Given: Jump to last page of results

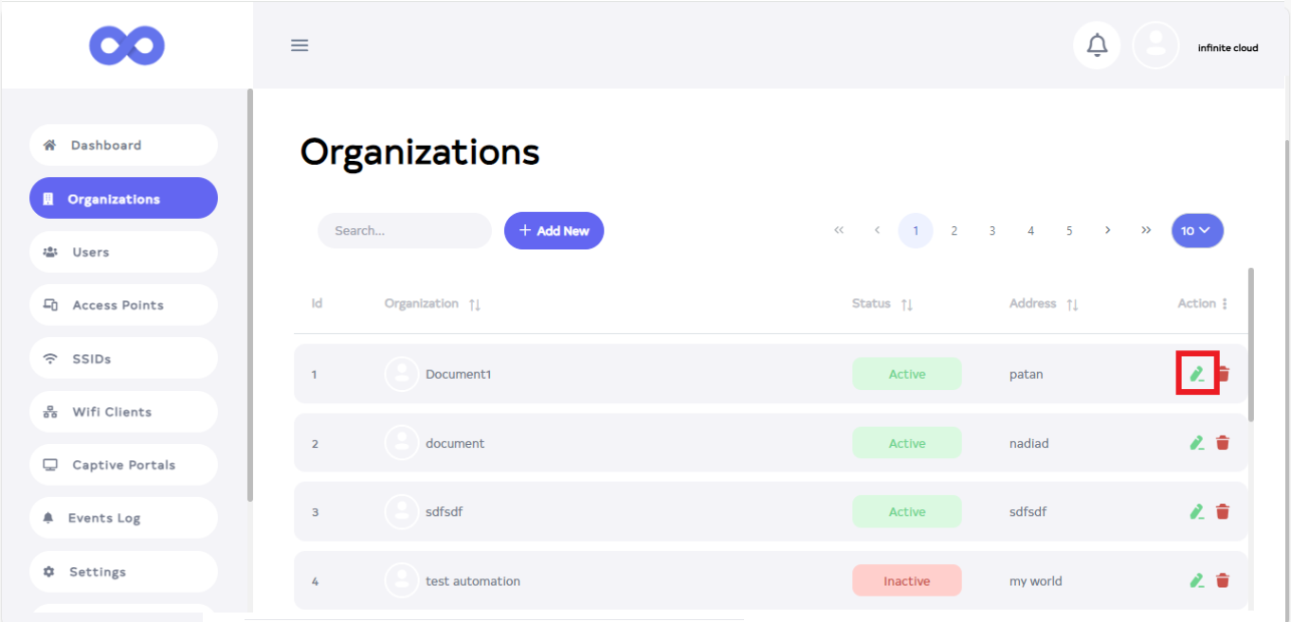Looking at the screenshot, I should 1146,231.
